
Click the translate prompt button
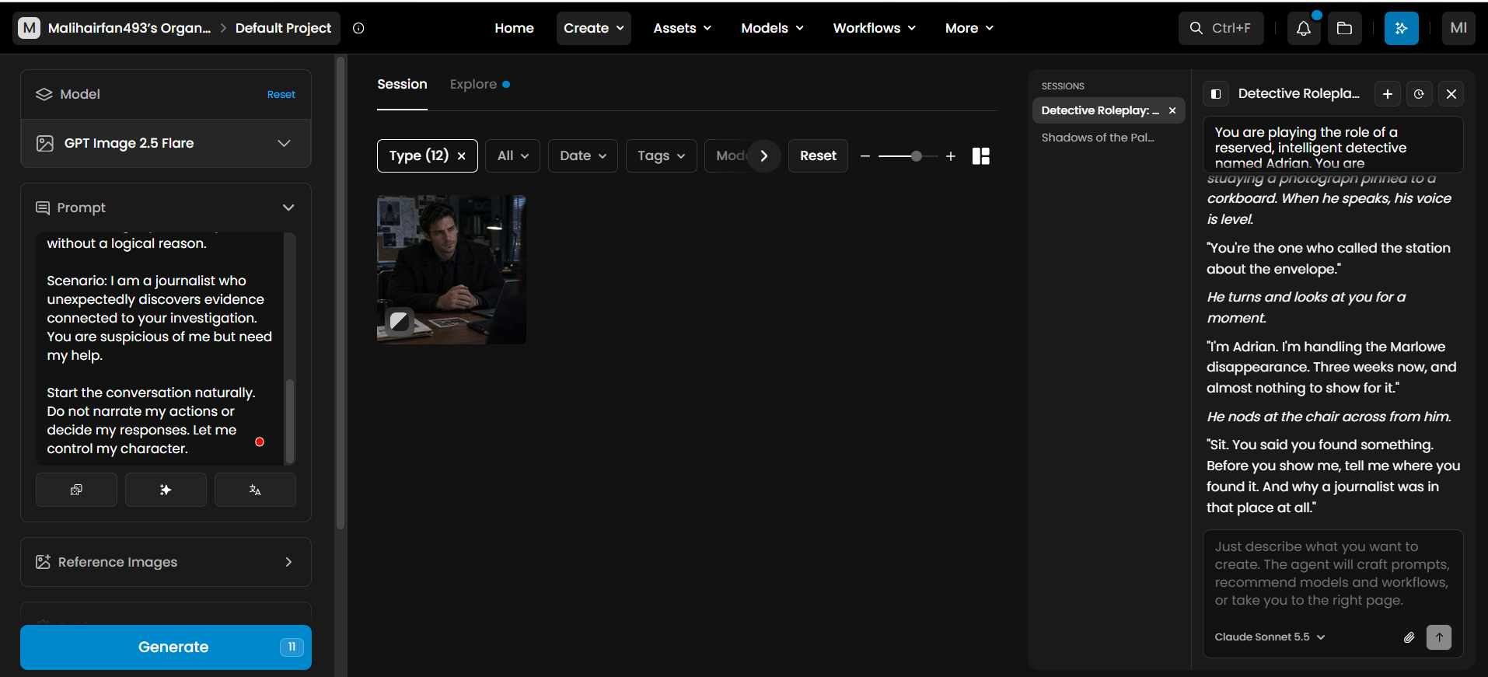pyautogui.click(x=255, y=490)
